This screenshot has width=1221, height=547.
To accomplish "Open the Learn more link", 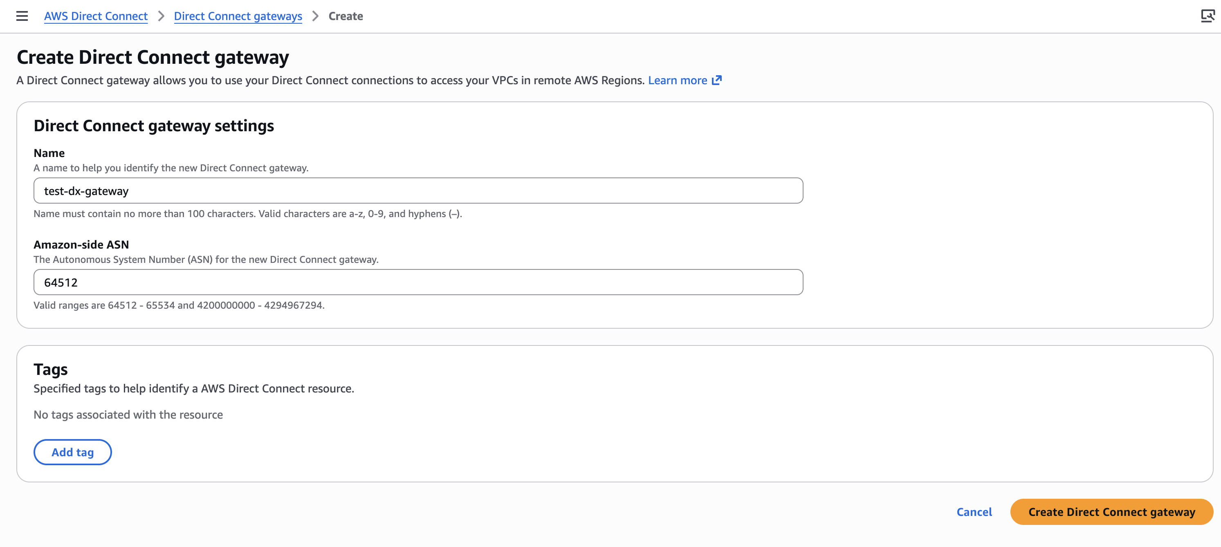I will click(677, 80).
